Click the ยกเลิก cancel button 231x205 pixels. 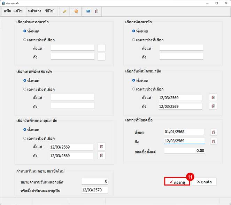coord(204,182)
